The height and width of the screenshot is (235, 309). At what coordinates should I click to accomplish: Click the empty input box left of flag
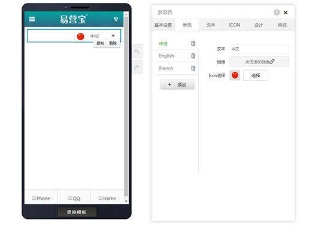(50, 36)
